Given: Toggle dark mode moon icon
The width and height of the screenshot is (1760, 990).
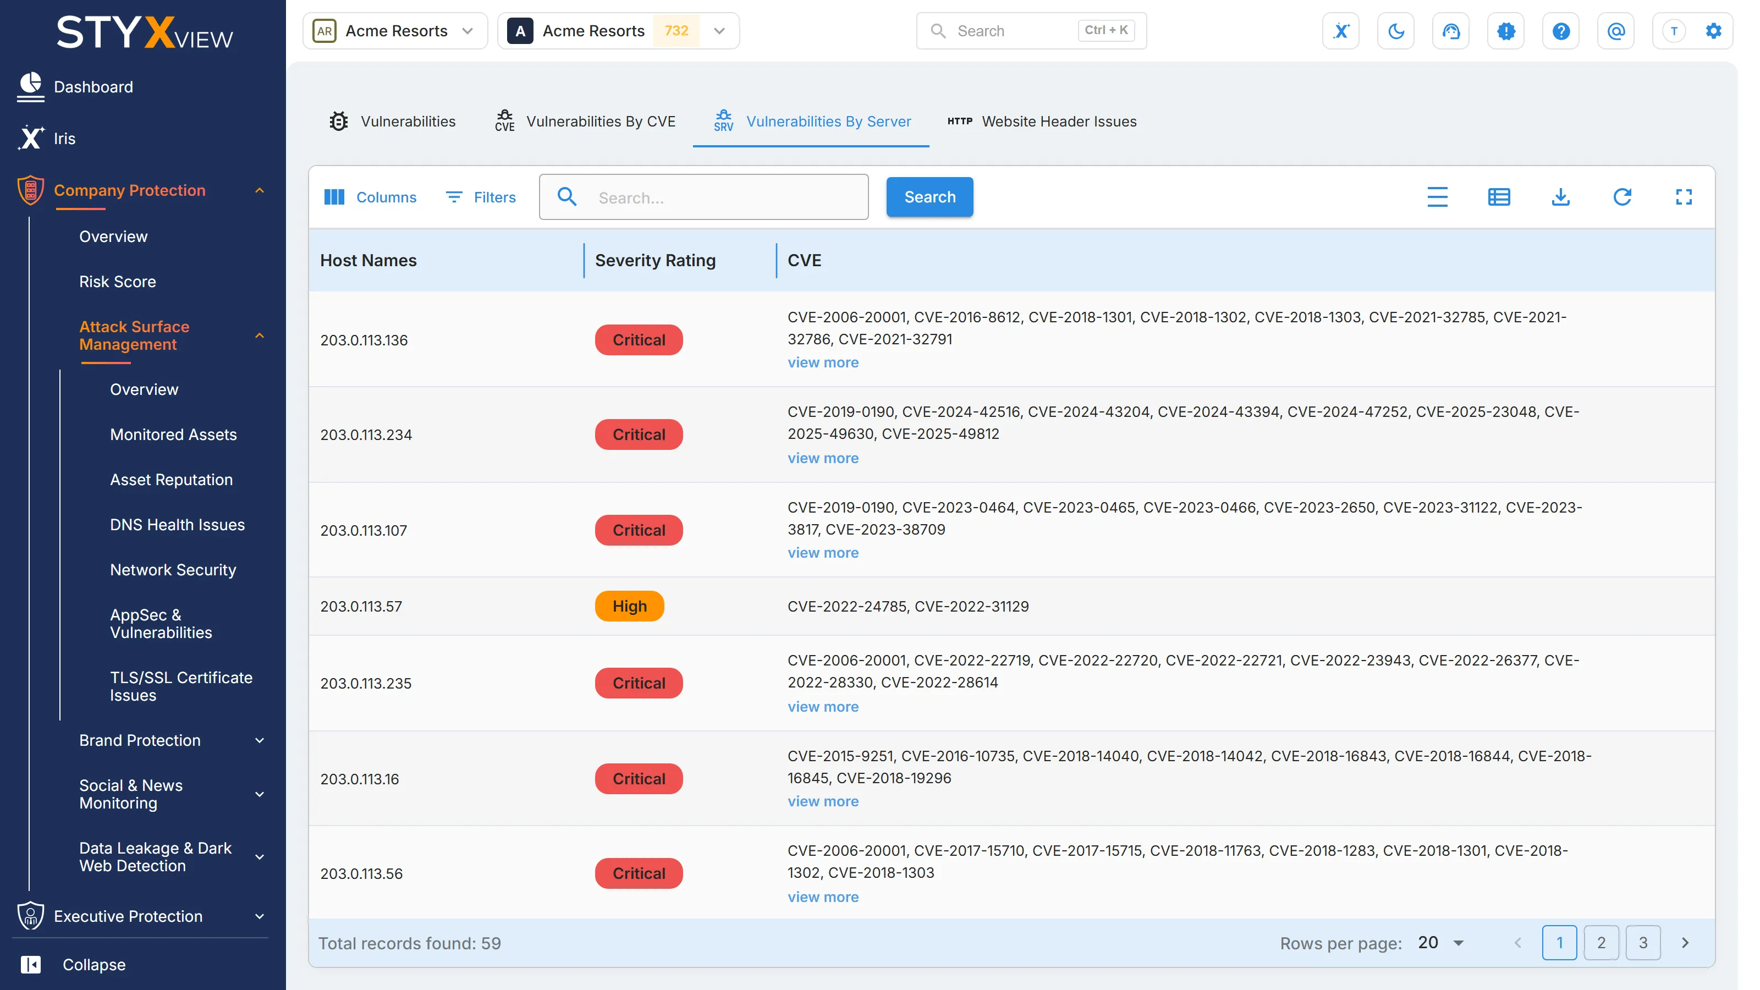Looking at the screenshot, I should click(x=1396, y=31).
